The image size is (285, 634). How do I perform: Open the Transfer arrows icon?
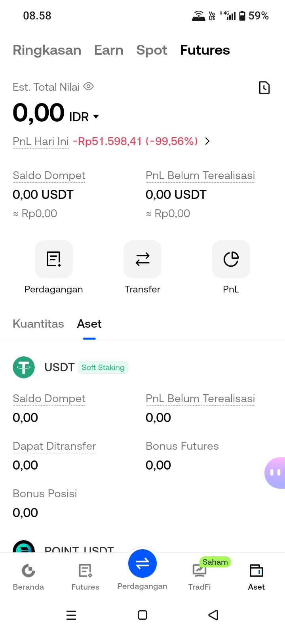142,259
